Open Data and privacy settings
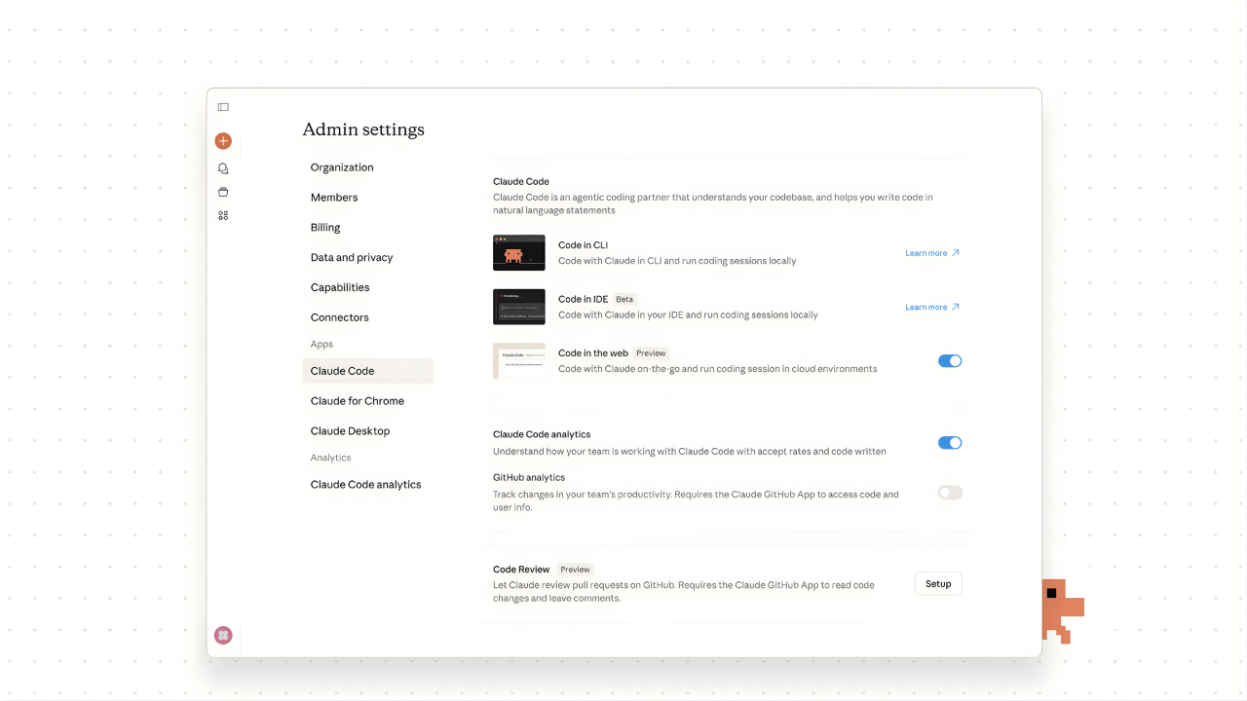 coord(352,257)
